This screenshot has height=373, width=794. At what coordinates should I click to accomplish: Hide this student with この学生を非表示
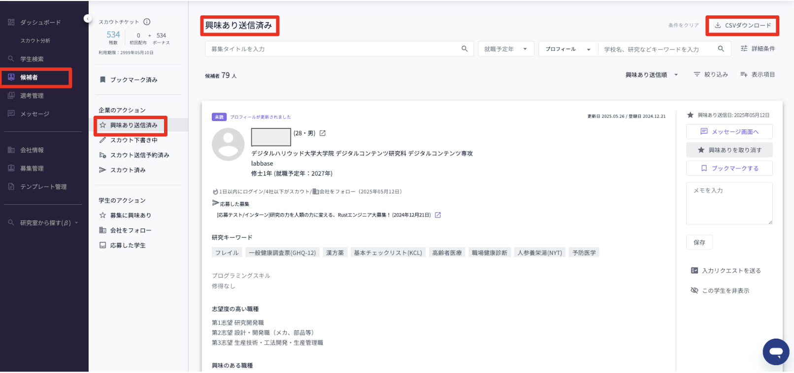point(720,290)
